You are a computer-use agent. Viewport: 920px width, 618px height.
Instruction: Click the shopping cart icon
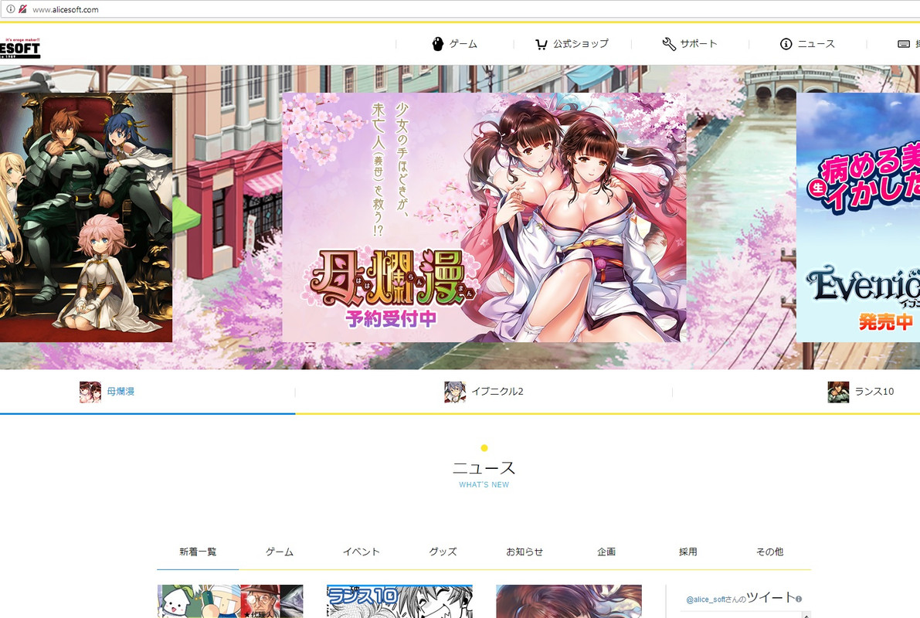541,45
